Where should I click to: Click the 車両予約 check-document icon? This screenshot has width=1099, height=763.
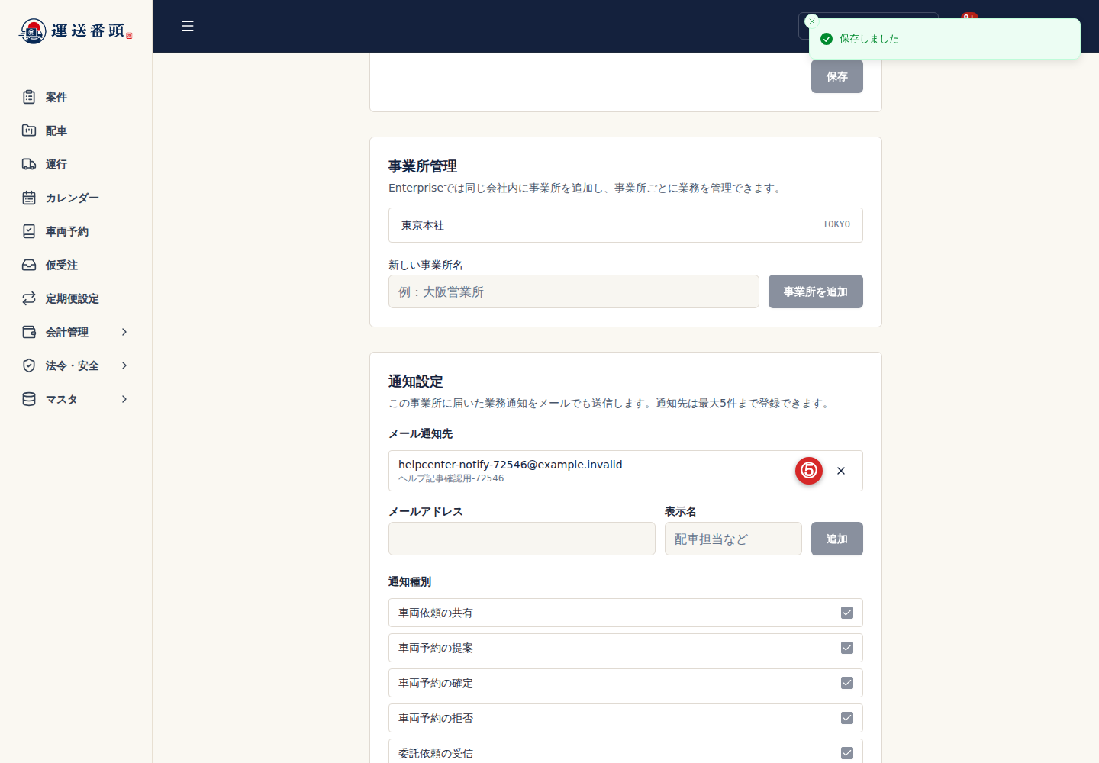point(29,231)
